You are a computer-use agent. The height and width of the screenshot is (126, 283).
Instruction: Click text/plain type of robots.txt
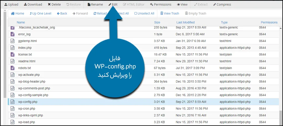click(226, 68)
